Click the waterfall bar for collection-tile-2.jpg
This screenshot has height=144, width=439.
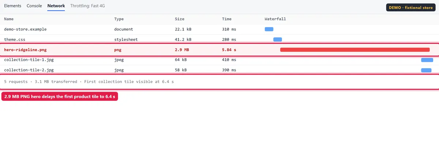point(426,70)
